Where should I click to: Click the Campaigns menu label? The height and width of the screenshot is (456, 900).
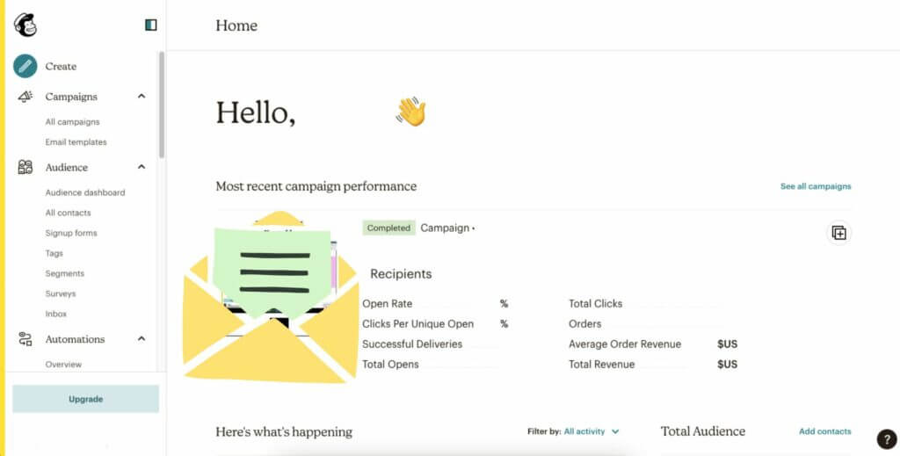[x=71, y=97]
